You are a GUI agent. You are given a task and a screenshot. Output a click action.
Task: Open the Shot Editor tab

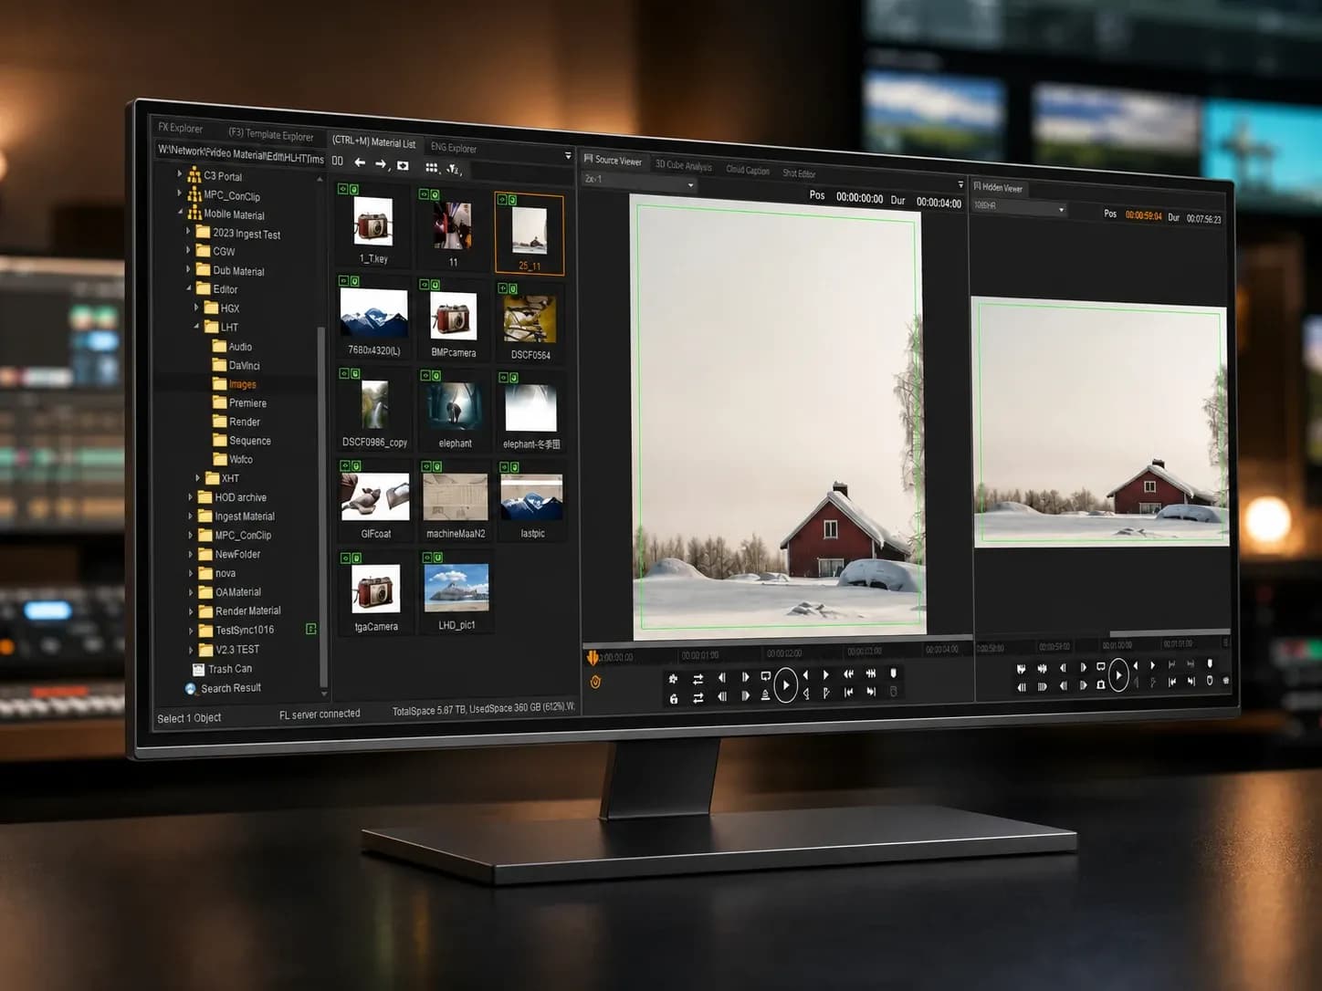point(799,173)
